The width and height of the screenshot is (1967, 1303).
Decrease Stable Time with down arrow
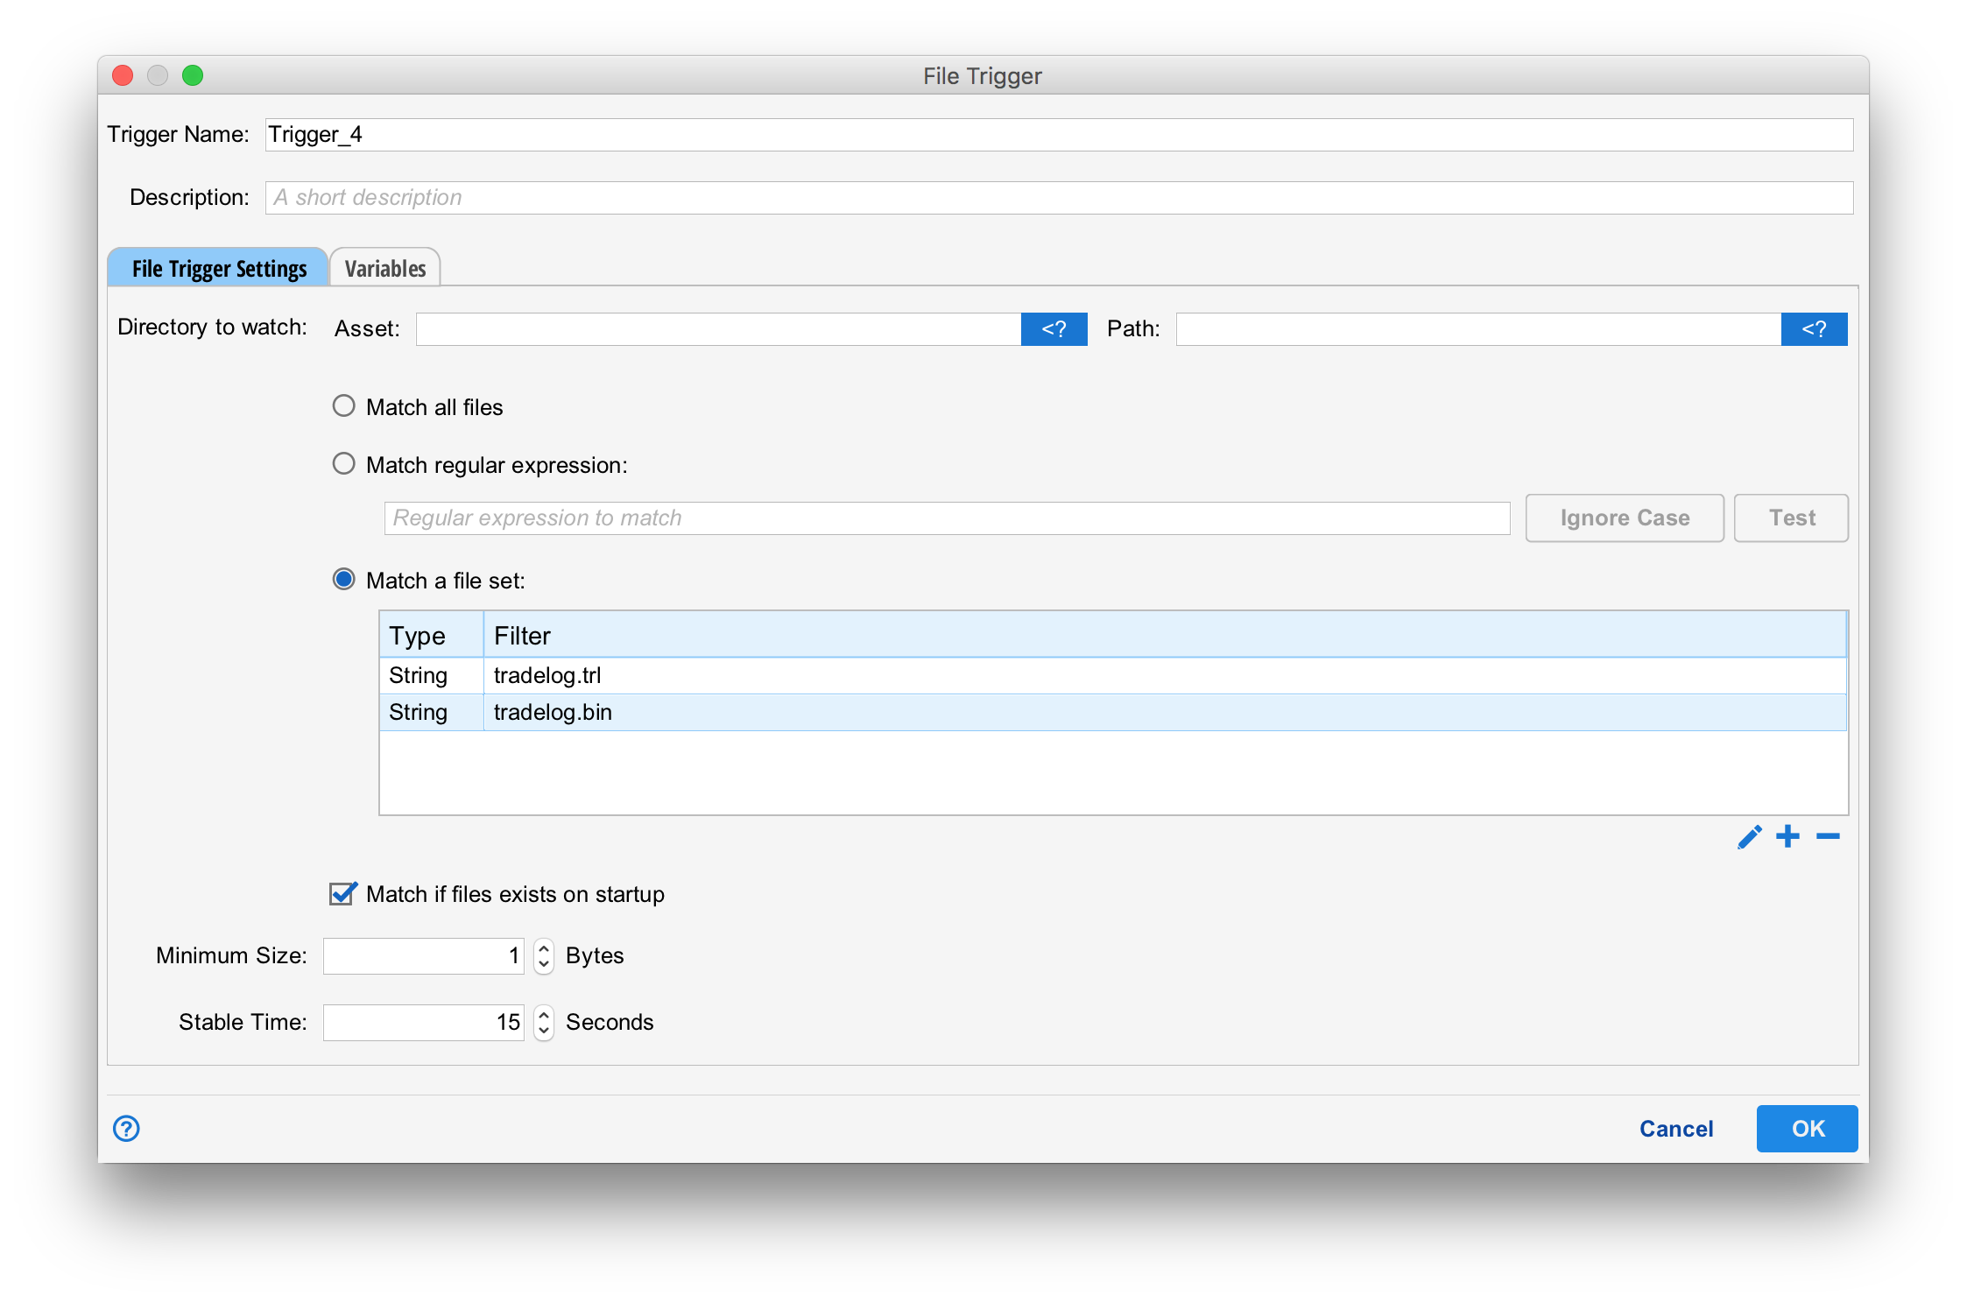point(544,1031)
